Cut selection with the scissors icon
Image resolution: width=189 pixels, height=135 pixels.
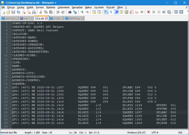(x=41, y=12)
